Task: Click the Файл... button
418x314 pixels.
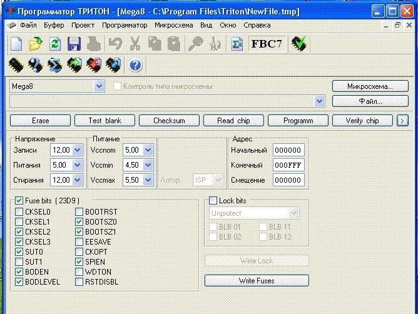Action: (370, 101)
